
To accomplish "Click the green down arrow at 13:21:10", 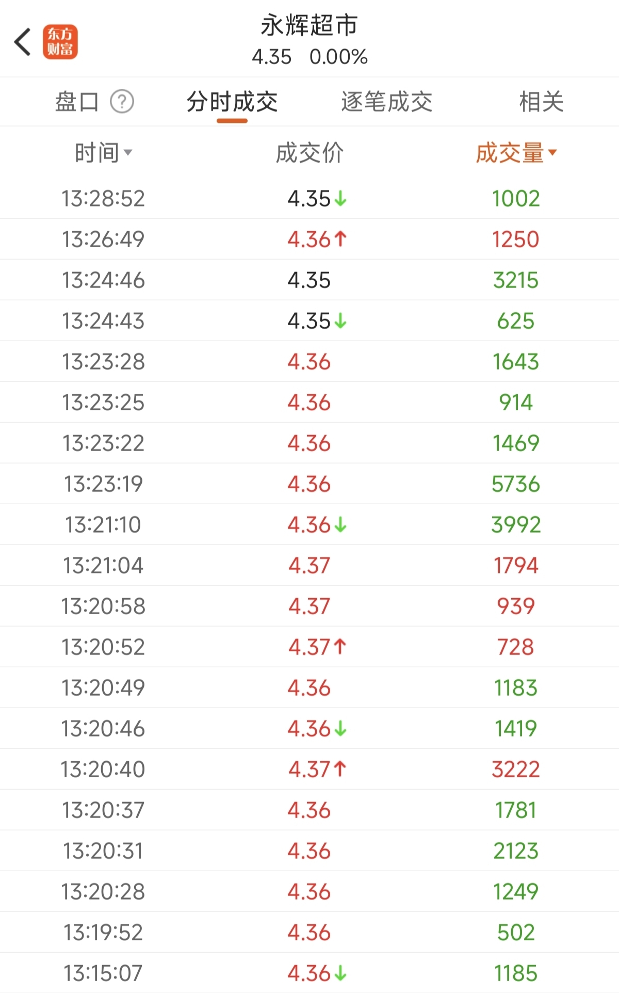I will point(340,525).
